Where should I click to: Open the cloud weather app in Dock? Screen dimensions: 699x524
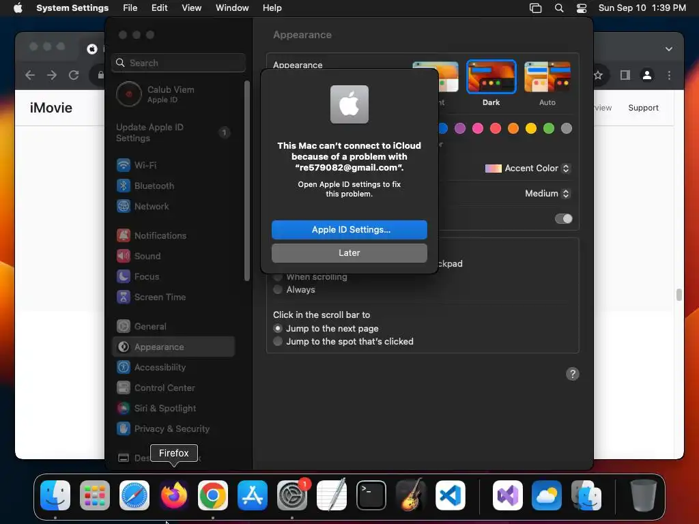[547, 495]
